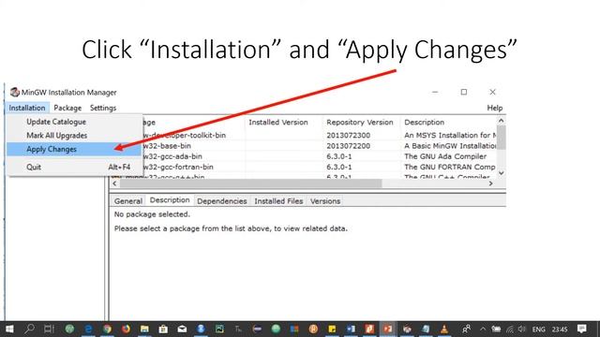The image size is (600, 337).
Task: Open the Help menu
Action: click(x=494, y=108)
